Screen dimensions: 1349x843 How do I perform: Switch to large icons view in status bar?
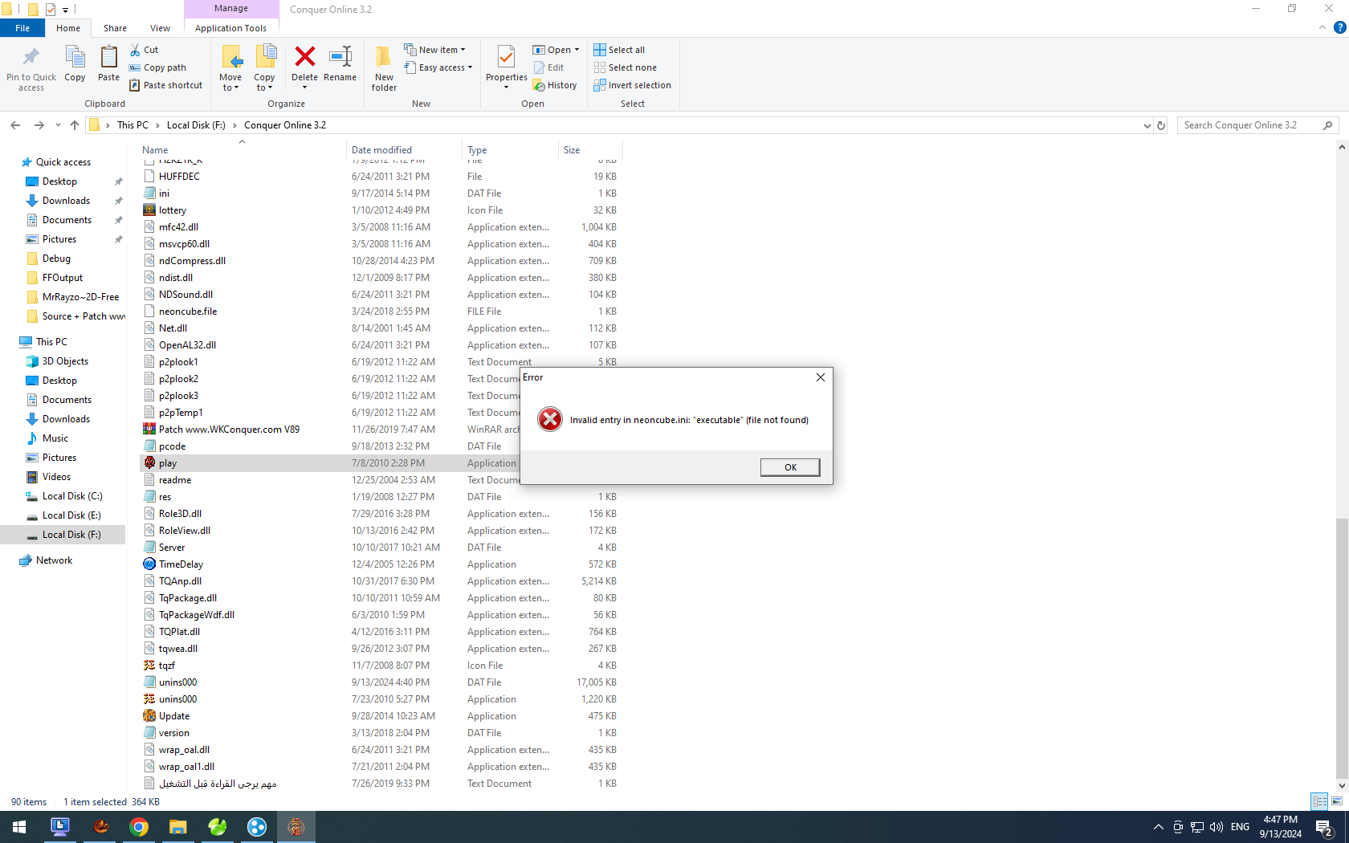tap(1337, 801)
